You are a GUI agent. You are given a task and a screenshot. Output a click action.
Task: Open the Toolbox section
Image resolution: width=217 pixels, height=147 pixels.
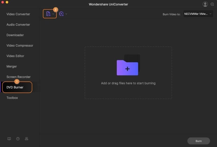12,98
